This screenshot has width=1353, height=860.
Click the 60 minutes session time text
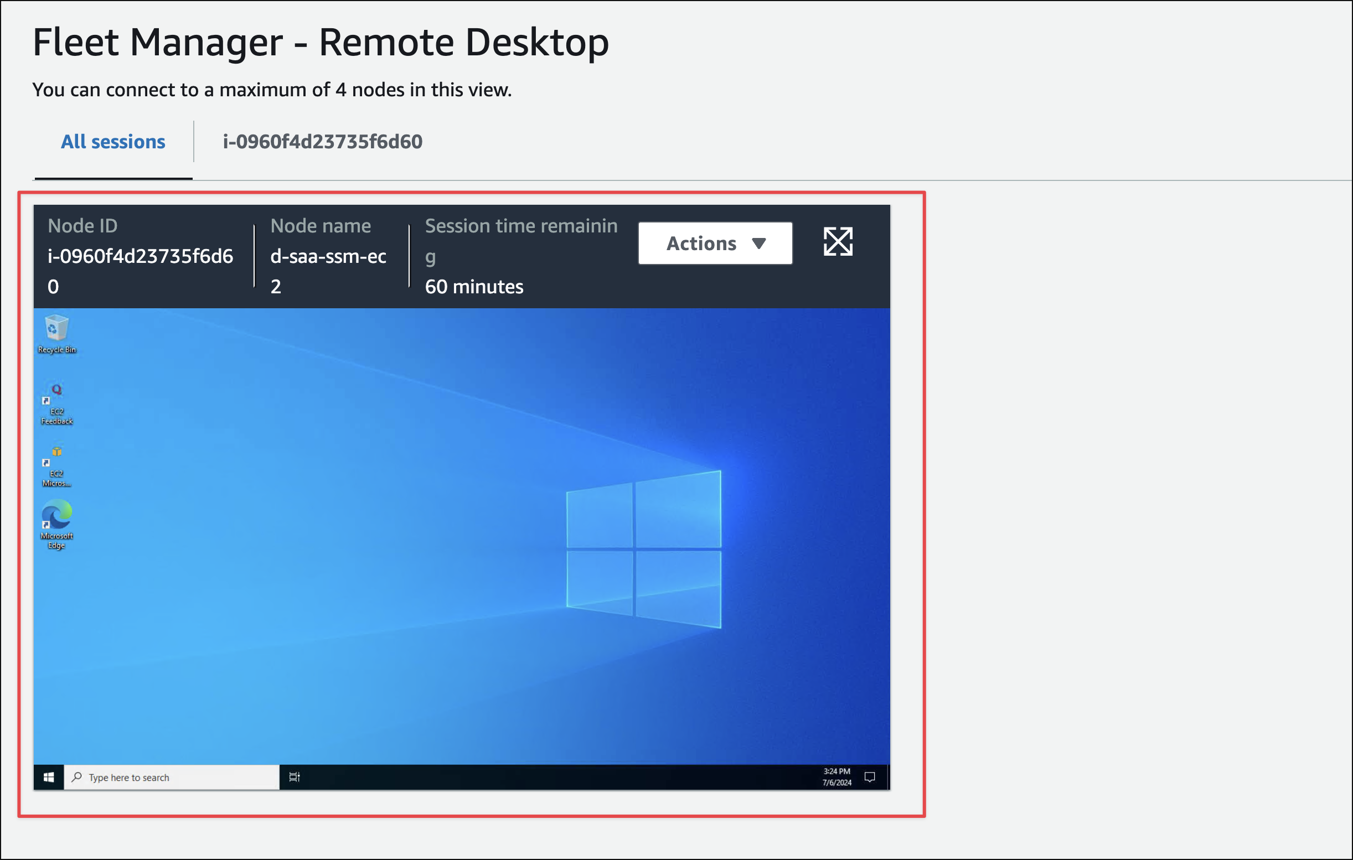tap(474, 287)
